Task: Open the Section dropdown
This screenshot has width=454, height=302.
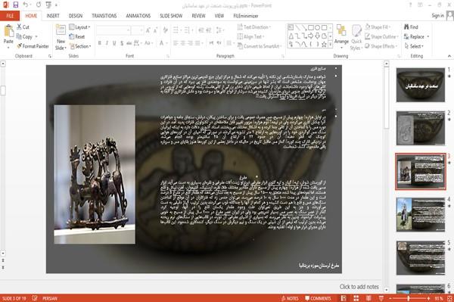Action: pyautogui.click(x=80, y=46)
